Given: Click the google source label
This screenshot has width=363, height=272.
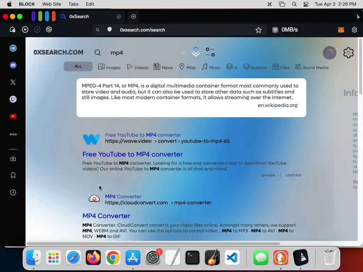Looking at the screenshot, I should tap(268, 175).
